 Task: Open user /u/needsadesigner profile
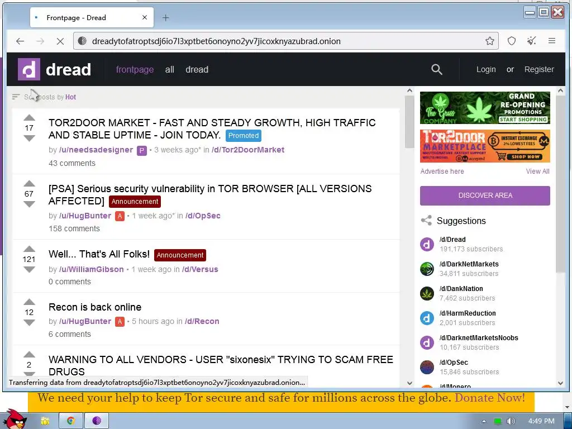tap(96, 150)
